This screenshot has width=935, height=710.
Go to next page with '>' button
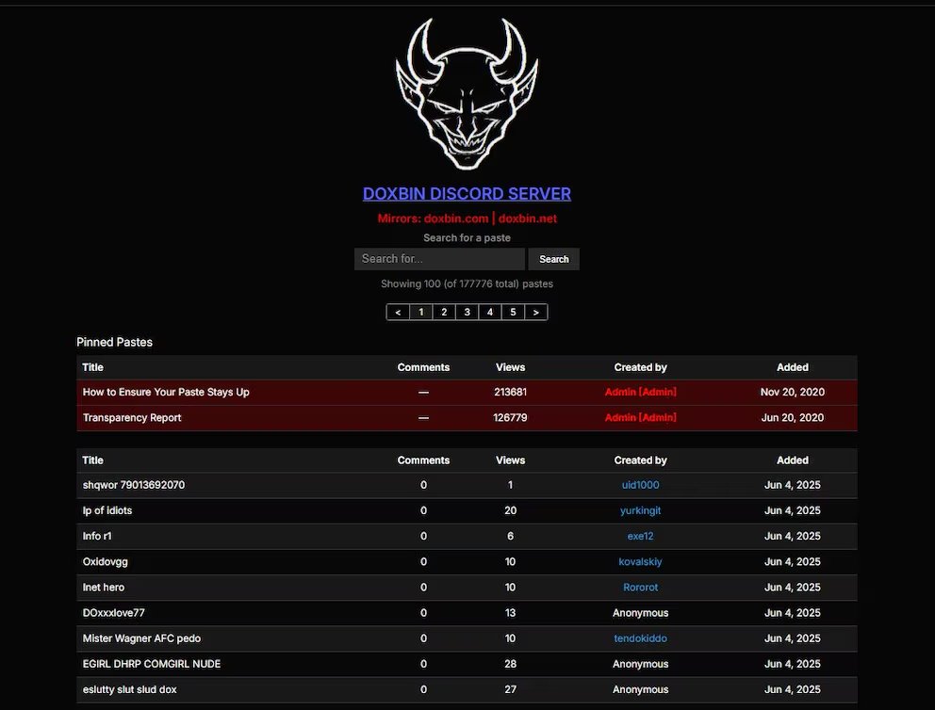point(536,312)
